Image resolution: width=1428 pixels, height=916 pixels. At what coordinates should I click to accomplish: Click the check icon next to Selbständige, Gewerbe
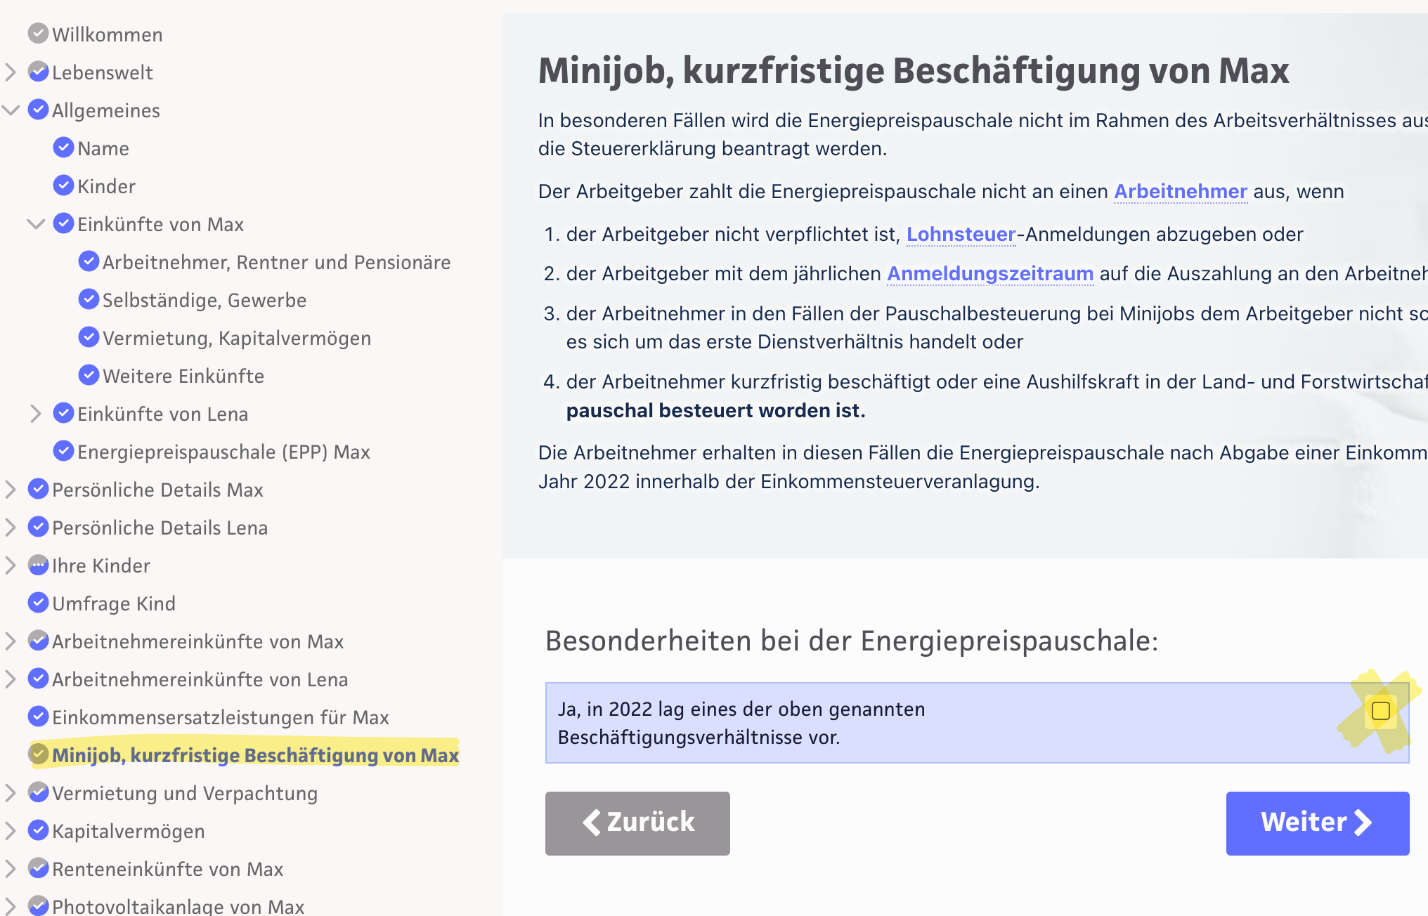89,299
